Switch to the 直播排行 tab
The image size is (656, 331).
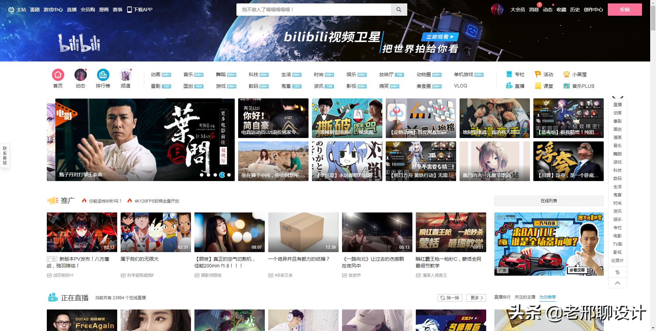coord(502,297)
